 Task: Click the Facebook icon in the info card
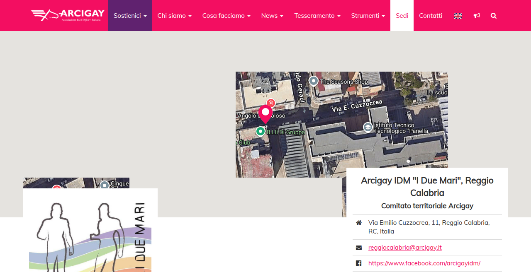tap(359, 263)
